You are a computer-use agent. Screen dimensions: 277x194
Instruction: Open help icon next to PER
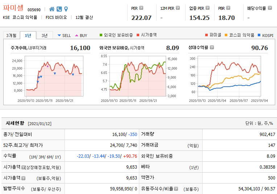(x=141, y=8)
